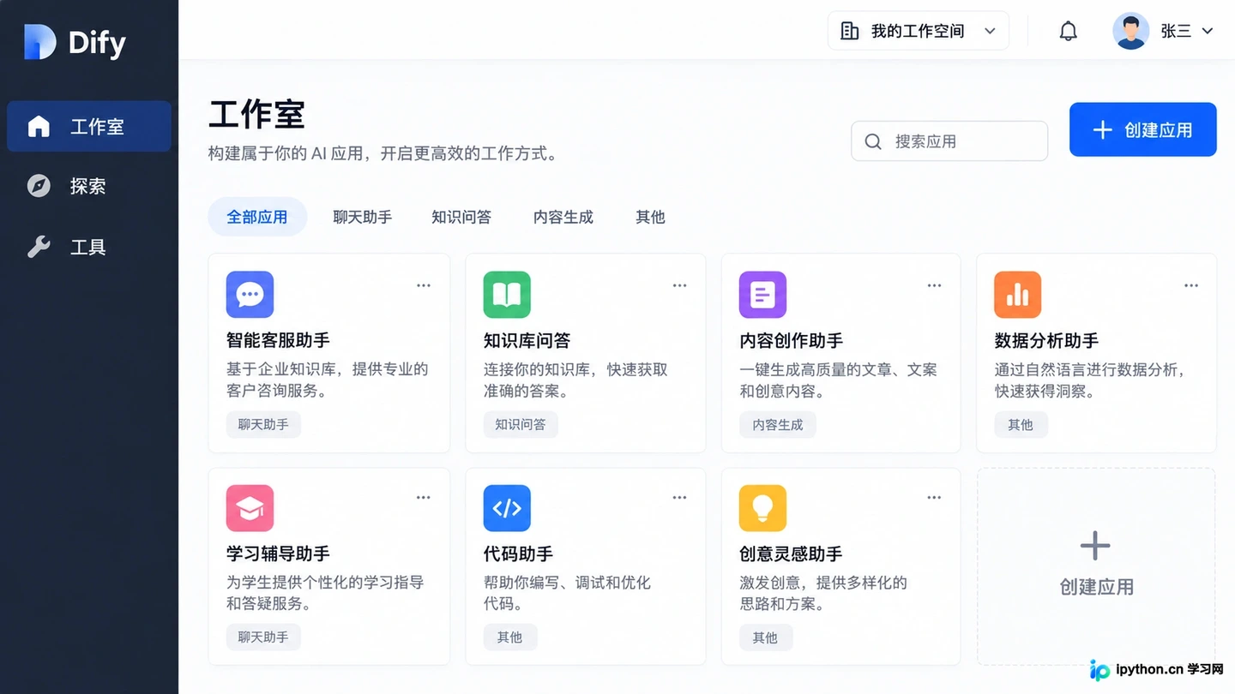The width and height of the screenshot is (1235, 694).
Task: Open more options on 创意灵感助手 card
Action: 935,497
